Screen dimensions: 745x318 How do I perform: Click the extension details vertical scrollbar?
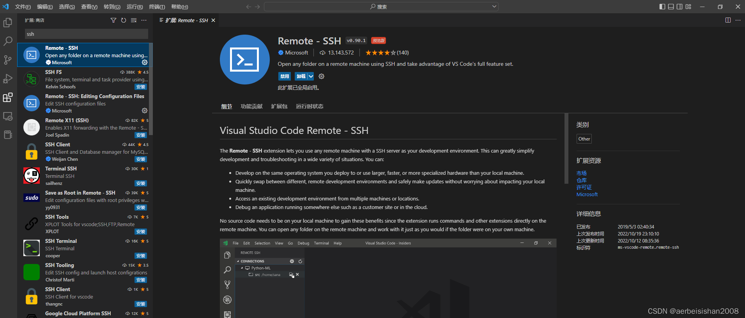click(x=566, y=148)
